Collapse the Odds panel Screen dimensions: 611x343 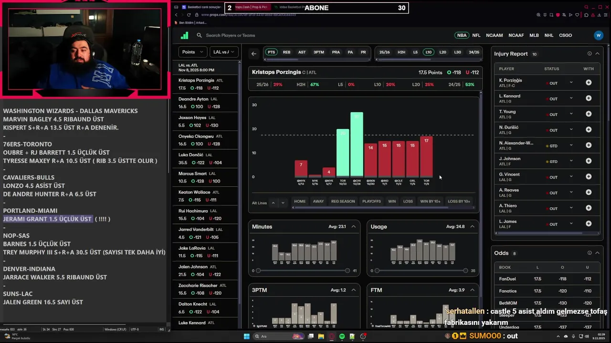(597, 253)
